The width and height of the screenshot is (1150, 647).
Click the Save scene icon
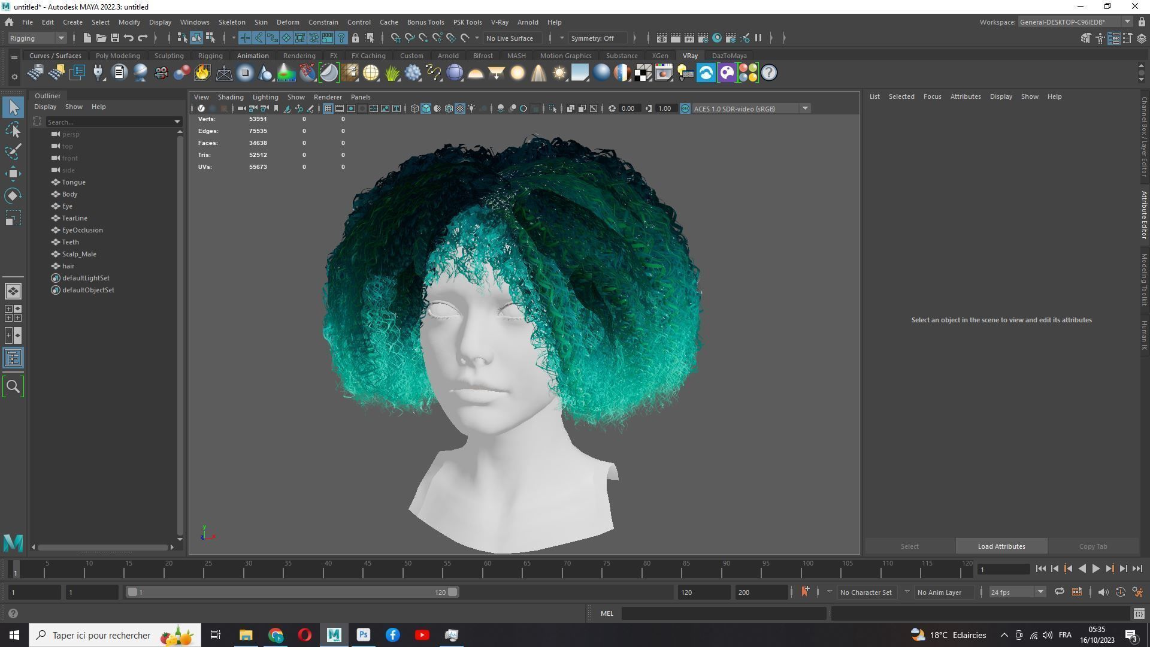tap(114, 38)
